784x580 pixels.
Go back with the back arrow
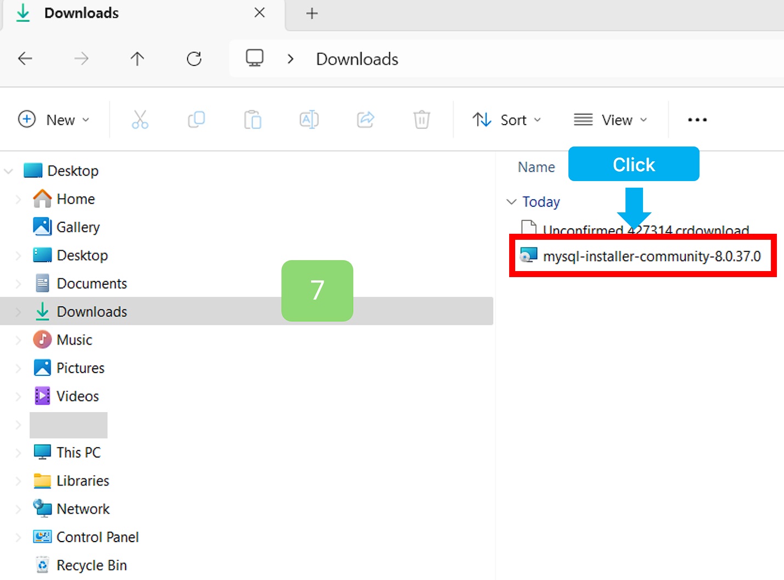[x=25, y=58]
